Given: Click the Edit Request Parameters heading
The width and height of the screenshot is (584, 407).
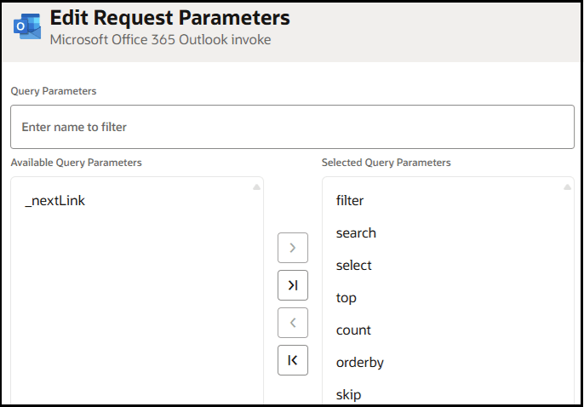Looking at the screenshot, I should (169, 18).
